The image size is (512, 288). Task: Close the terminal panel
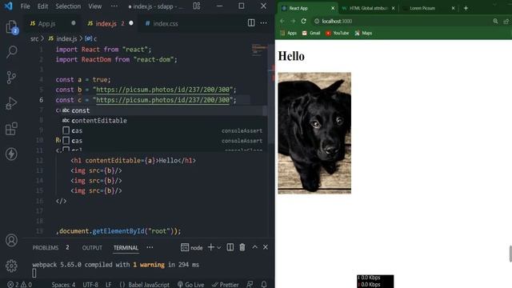tap(266, 247)
